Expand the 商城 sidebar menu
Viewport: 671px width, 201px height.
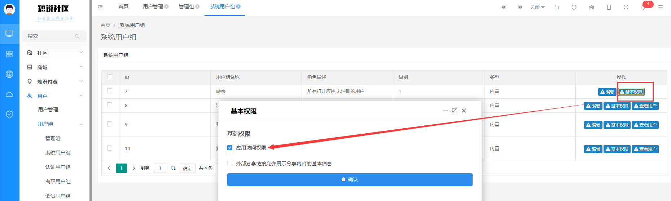[54, 67]
